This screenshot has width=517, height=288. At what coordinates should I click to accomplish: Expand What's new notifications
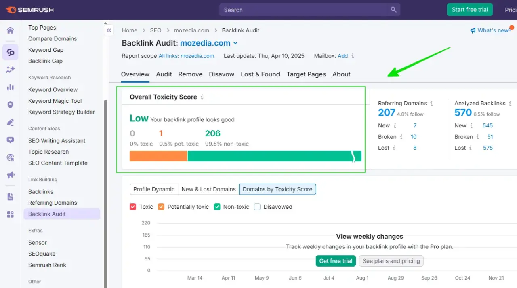[491, 30]
